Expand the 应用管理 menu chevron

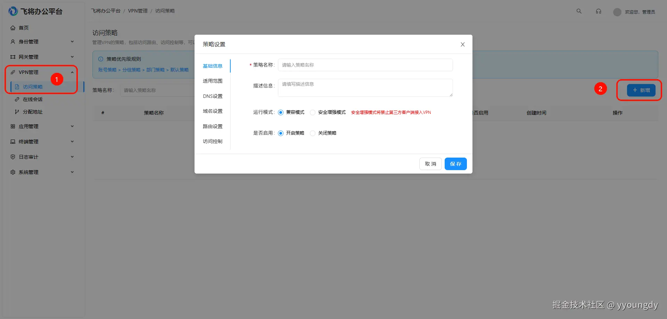[72, 126]
